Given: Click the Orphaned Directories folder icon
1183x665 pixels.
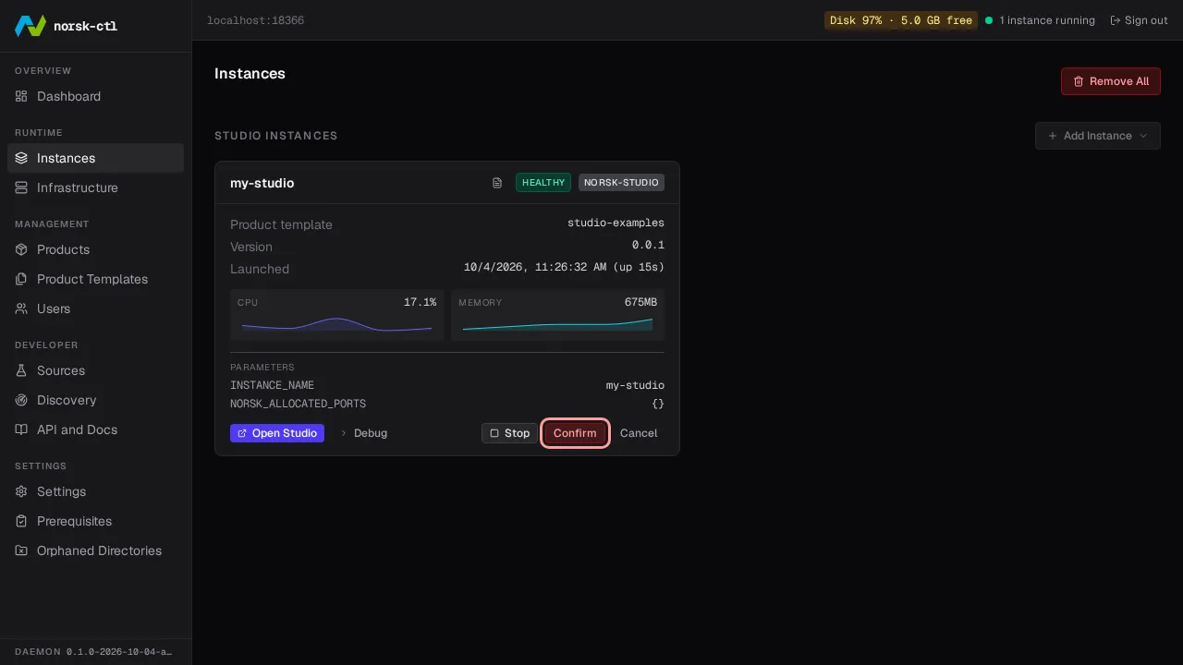Looking at the screenshot, I should pos(21,550).
